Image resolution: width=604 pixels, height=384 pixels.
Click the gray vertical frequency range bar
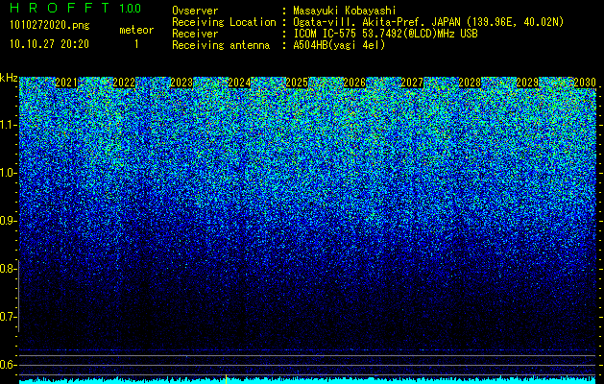click(x=18, y=296)
